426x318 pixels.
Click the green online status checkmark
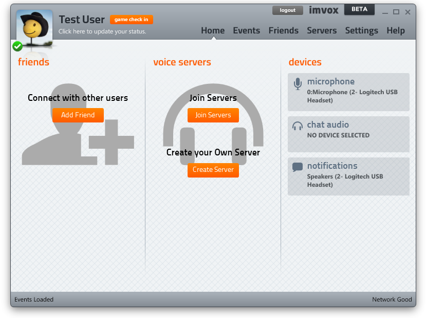[17, 46]
